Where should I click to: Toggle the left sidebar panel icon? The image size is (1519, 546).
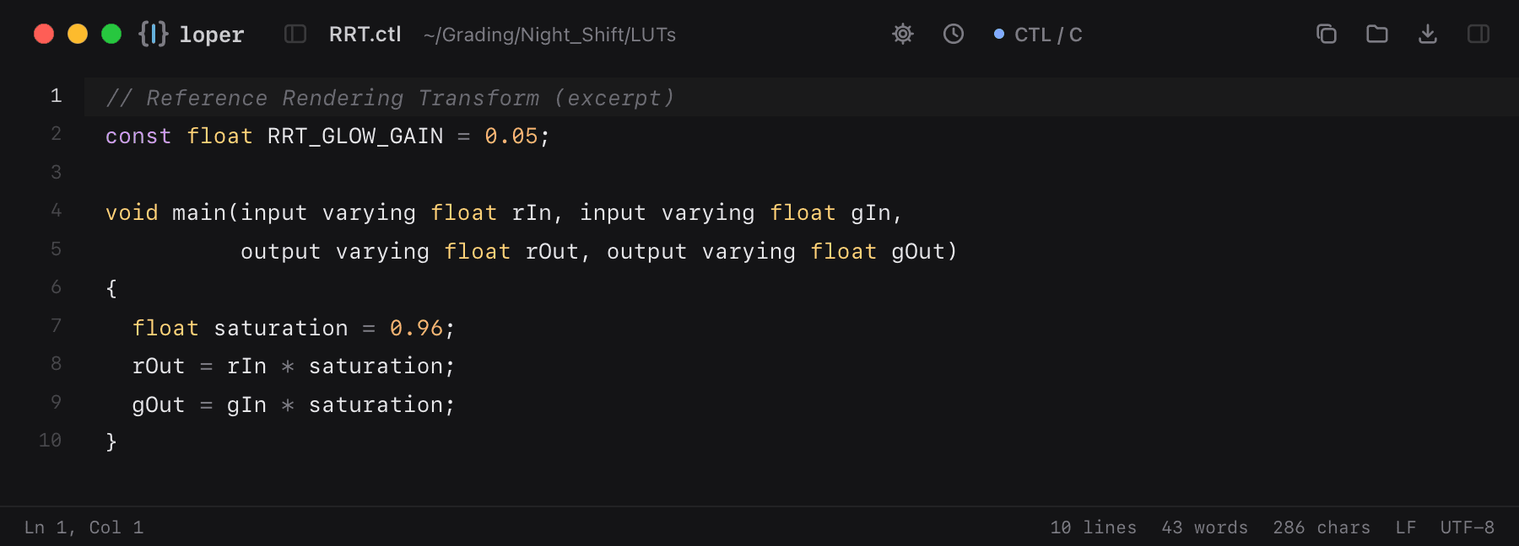[295, 34]
